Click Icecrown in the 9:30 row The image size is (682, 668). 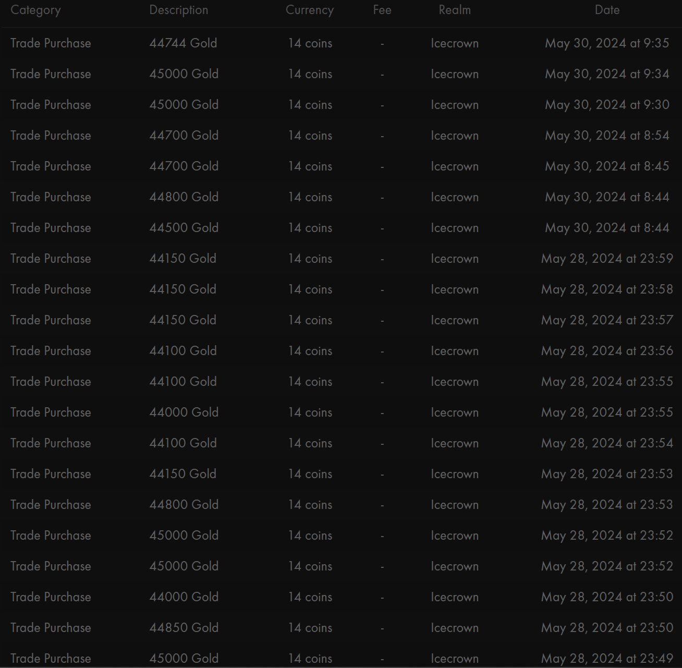455,105
